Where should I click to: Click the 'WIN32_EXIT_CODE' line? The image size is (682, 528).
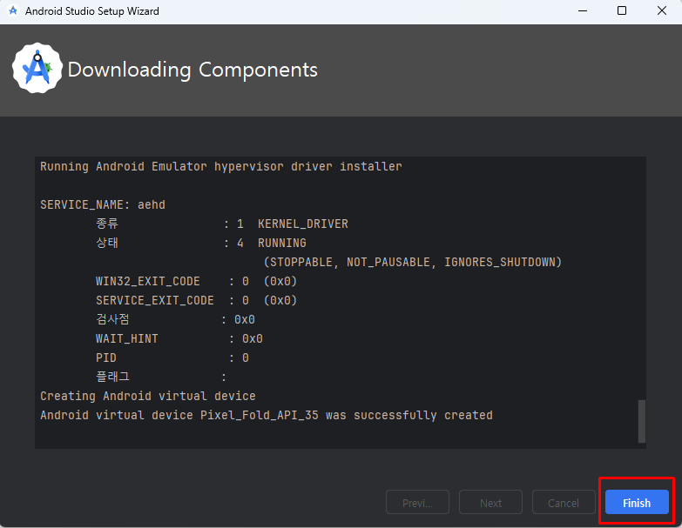coord(196,281)
